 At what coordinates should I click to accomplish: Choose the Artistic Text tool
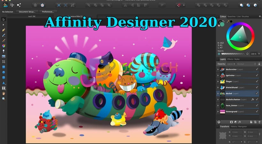(4, 88)
